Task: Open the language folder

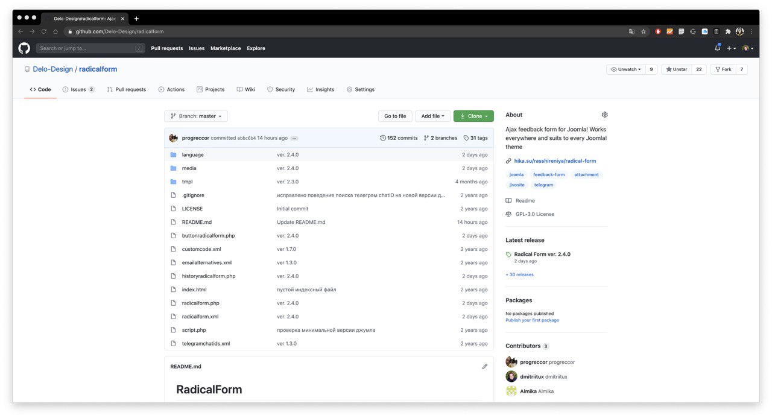Action: (x=193, y=155)
